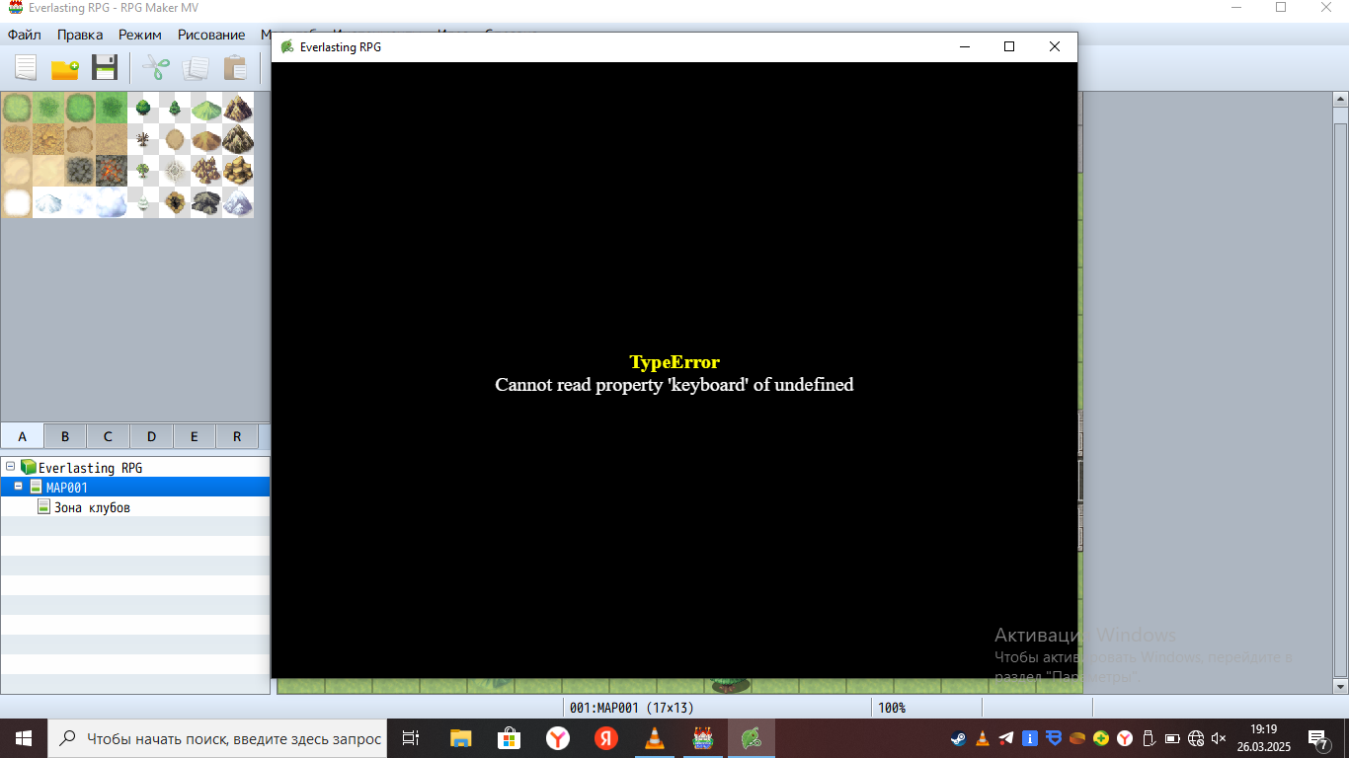The height and width of the screenshot is (758, 1349).
Task: Open the Режим menu
Action: coord(140,35)
